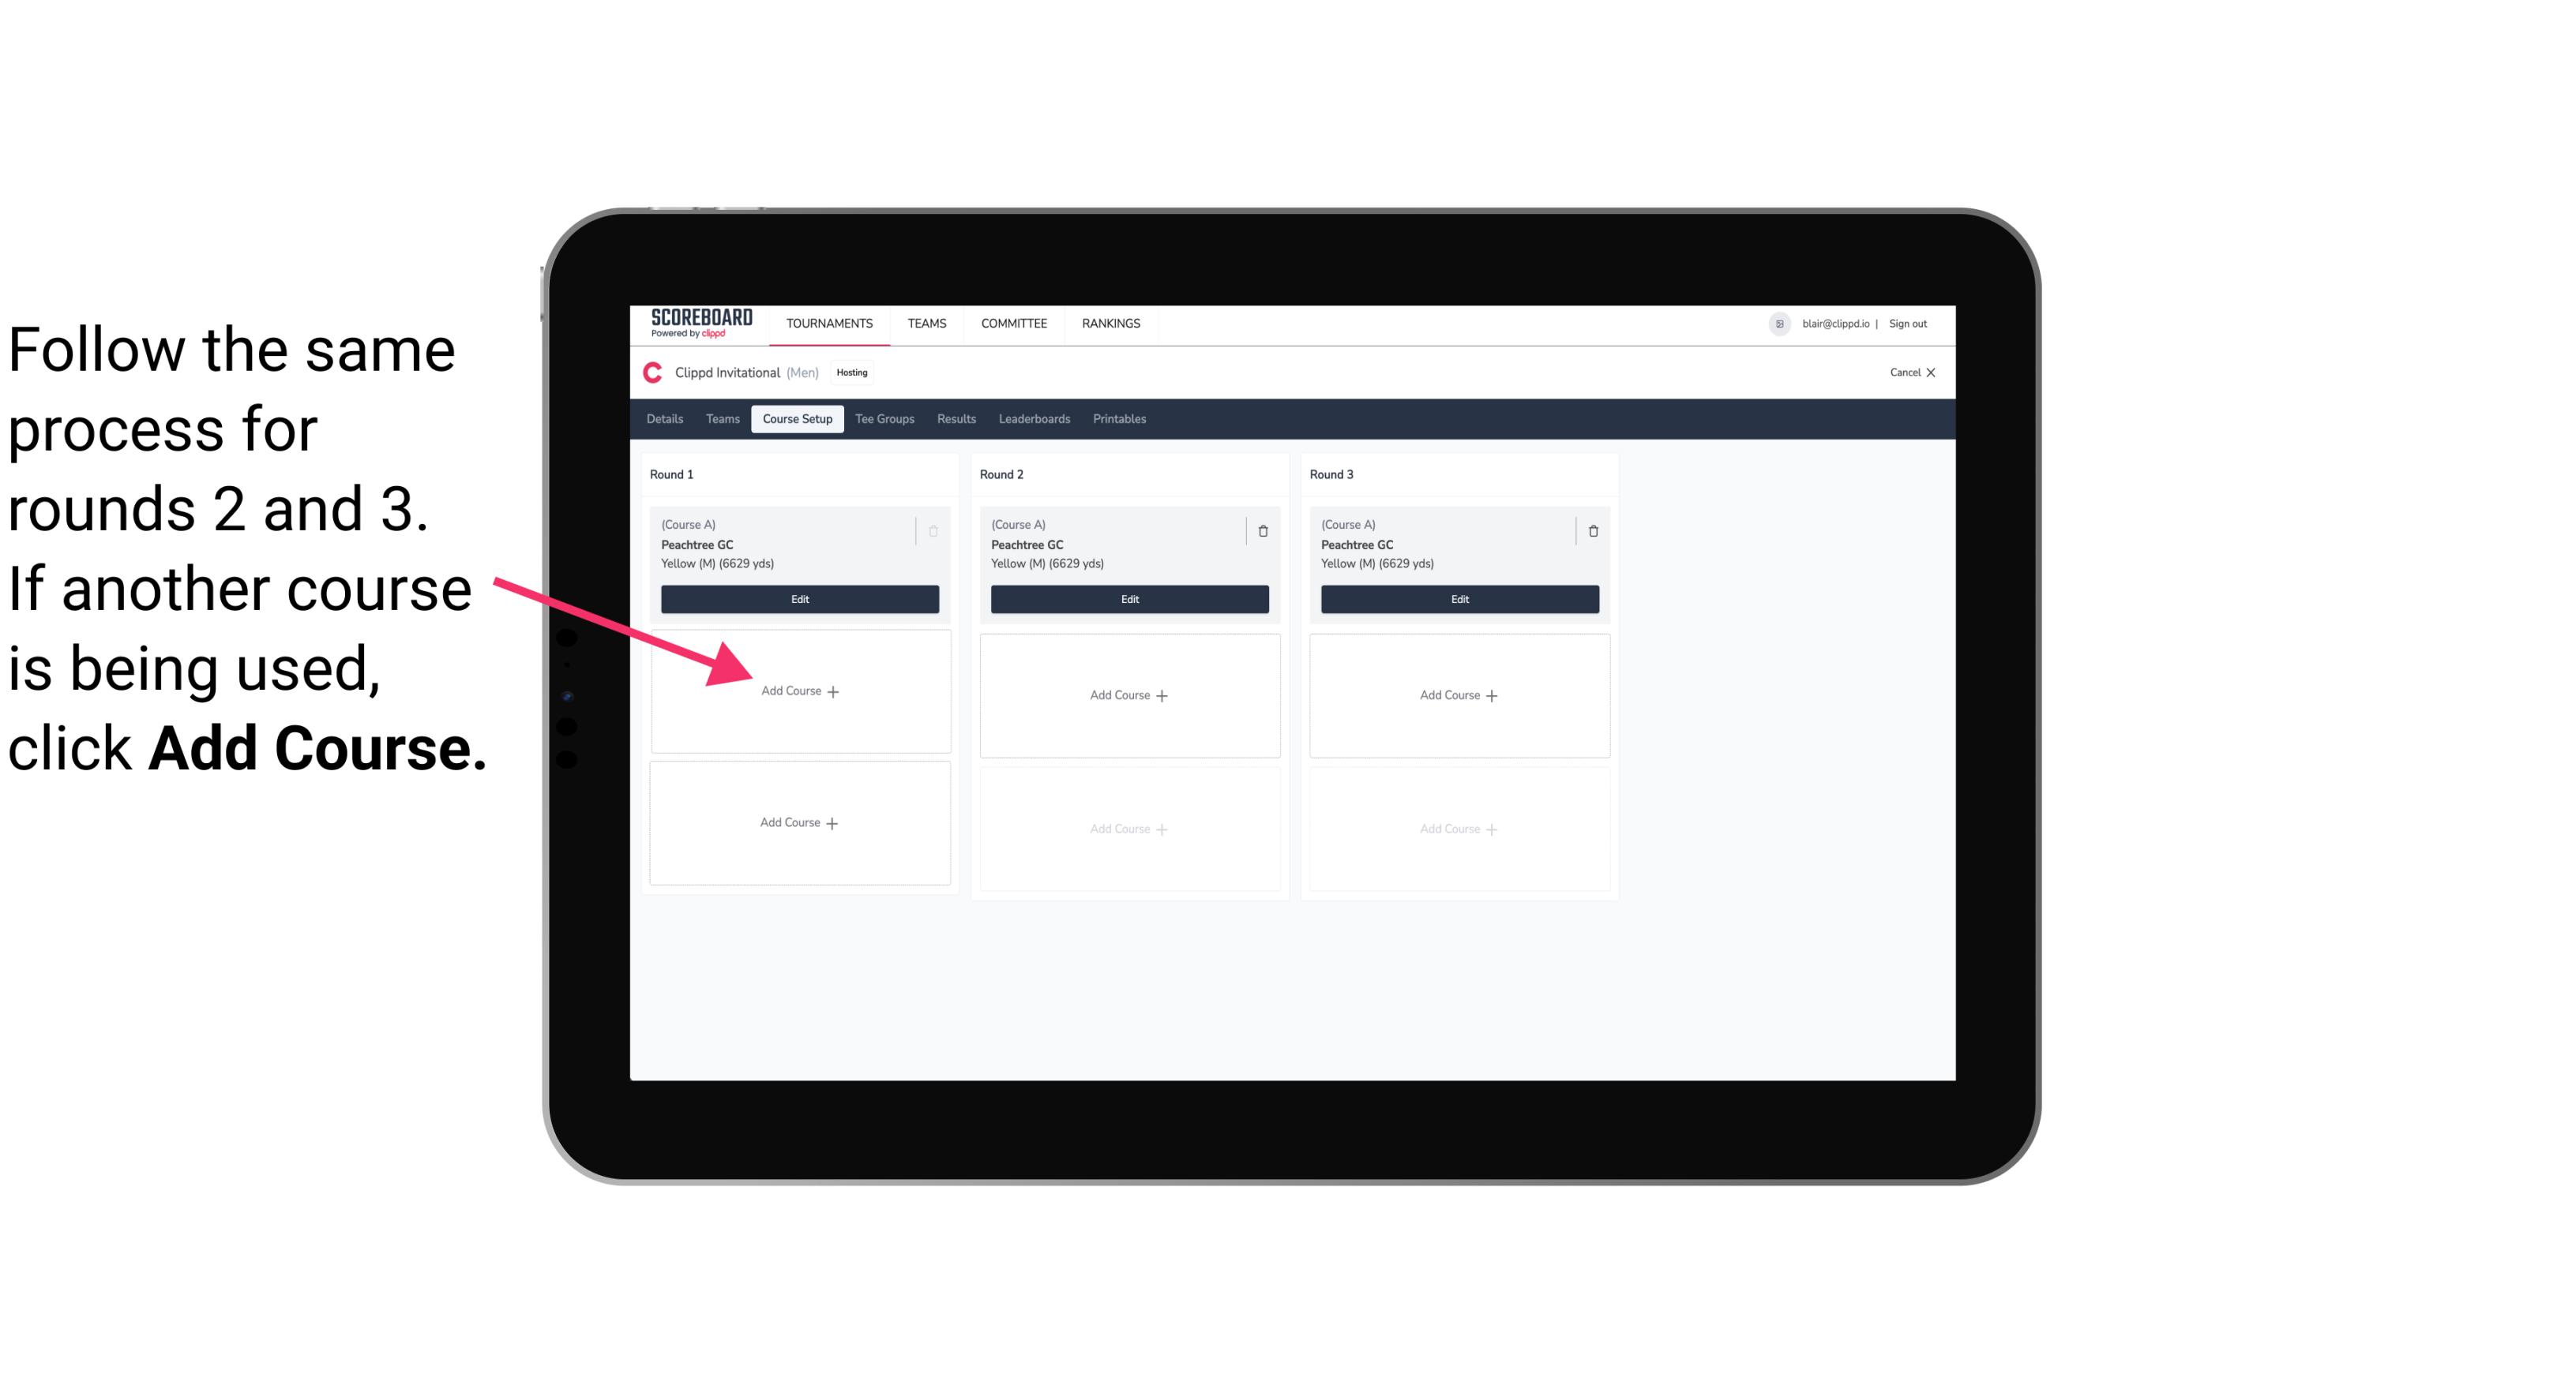Click the delete icon for Round 3 course

coord(1588,530)
